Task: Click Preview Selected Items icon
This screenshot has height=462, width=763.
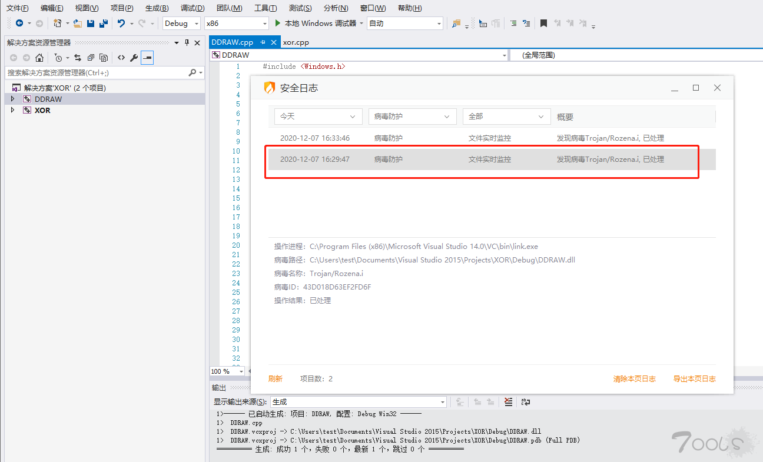Action: (x=147, y=58)
